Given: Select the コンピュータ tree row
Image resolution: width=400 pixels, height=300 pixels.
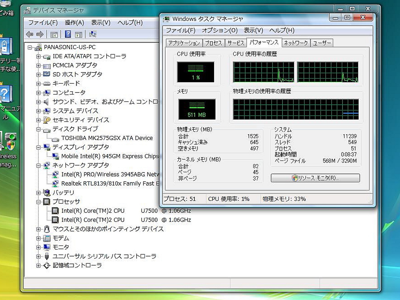Looking at the screenshot, I should (x=69, y=93).
